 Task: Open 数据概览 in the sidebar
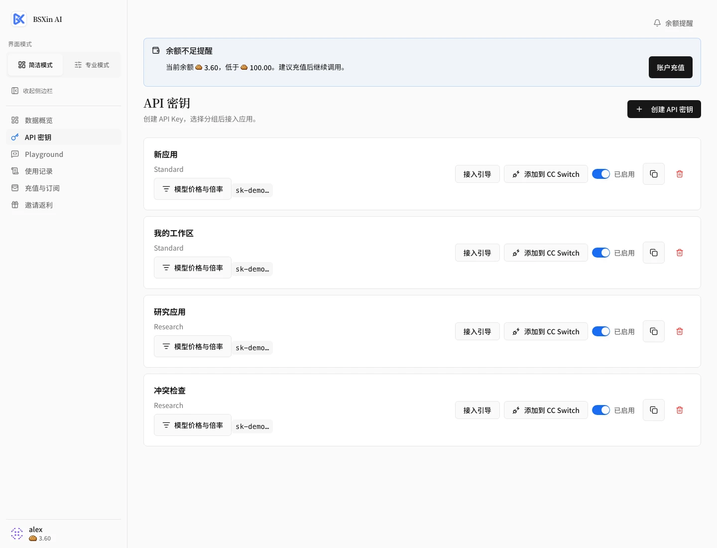pos(64,120)
